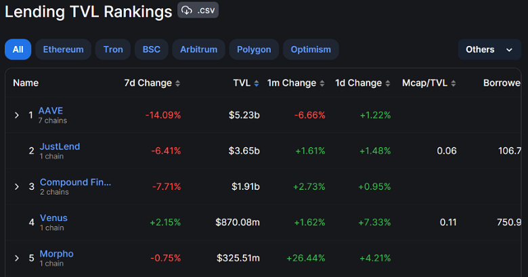Sort by 7d Change column
This screenshot has height=277, width=528.
click(152, 83)
